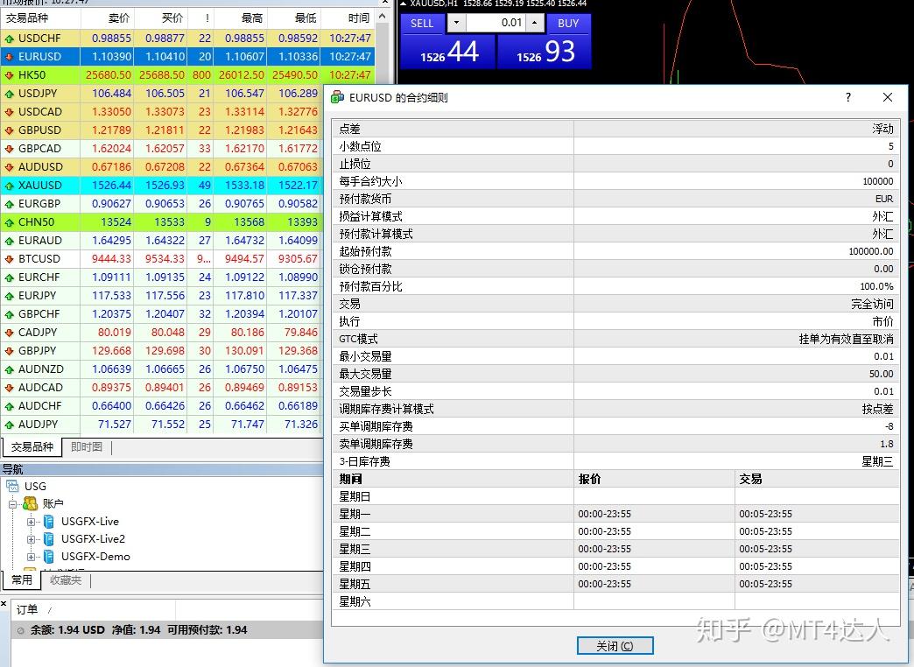Select the EURAUD symbol row
Viewport: 914px width, 667px height.
click(162, 241)
